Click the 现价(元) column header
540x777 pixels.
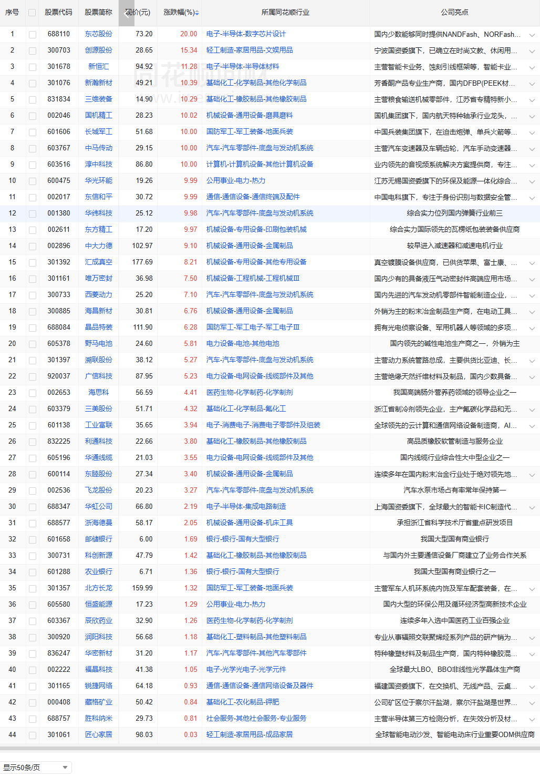click(x=138, y=12)
